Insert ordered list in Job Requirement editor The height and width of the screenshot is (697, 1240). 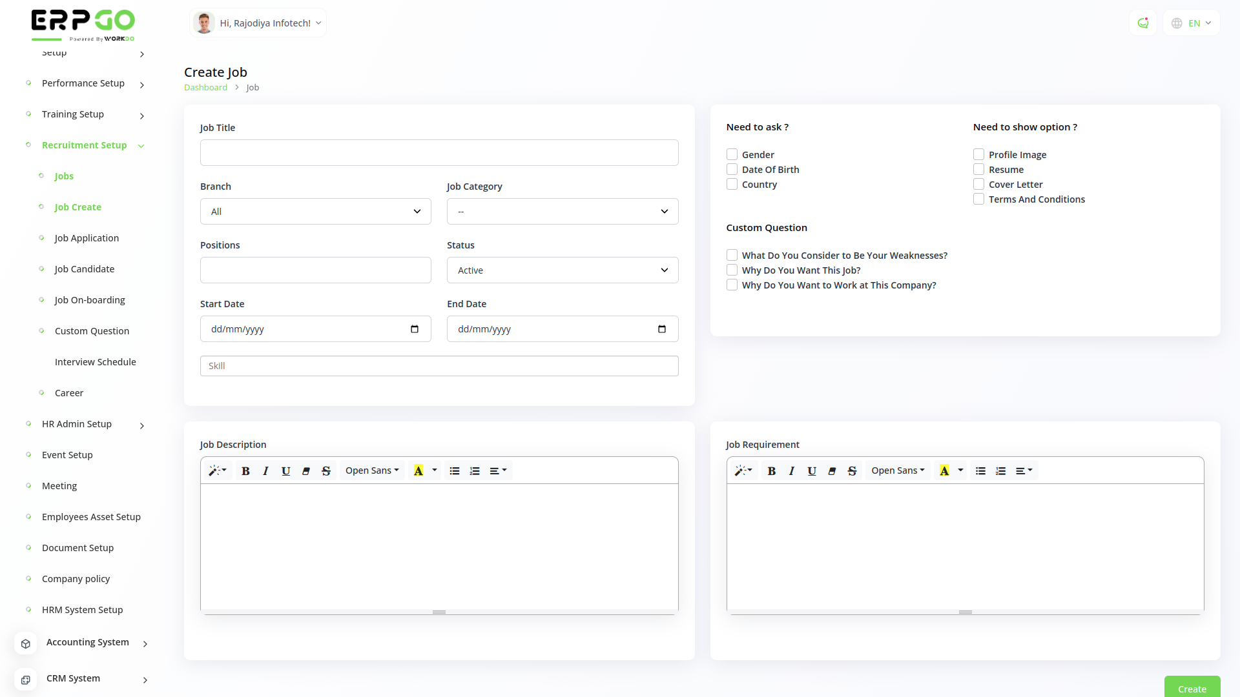coord(1000,471)
